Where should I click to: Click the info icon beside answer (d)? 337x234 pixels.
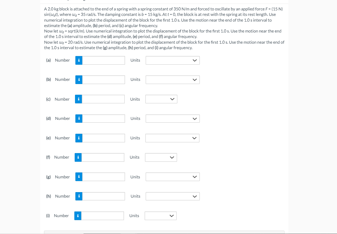[79, 118]
